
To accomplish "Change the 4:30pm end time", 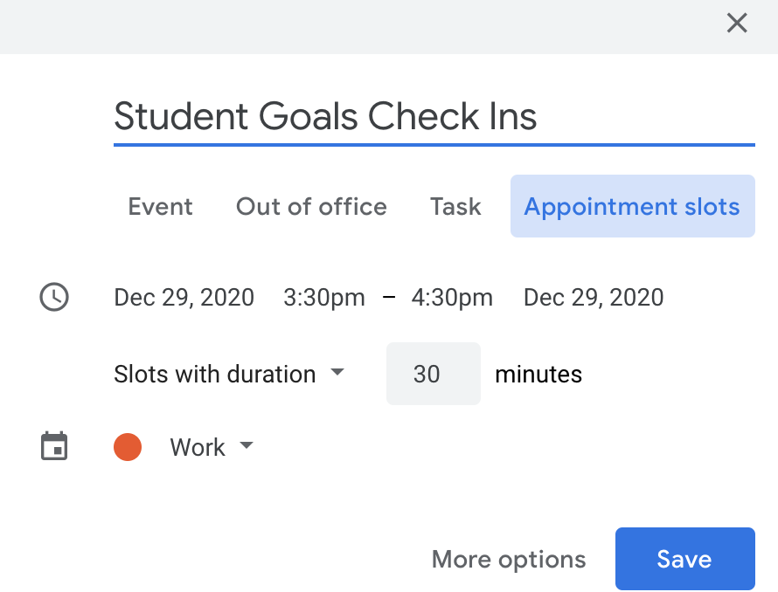I will pos(452,298).
